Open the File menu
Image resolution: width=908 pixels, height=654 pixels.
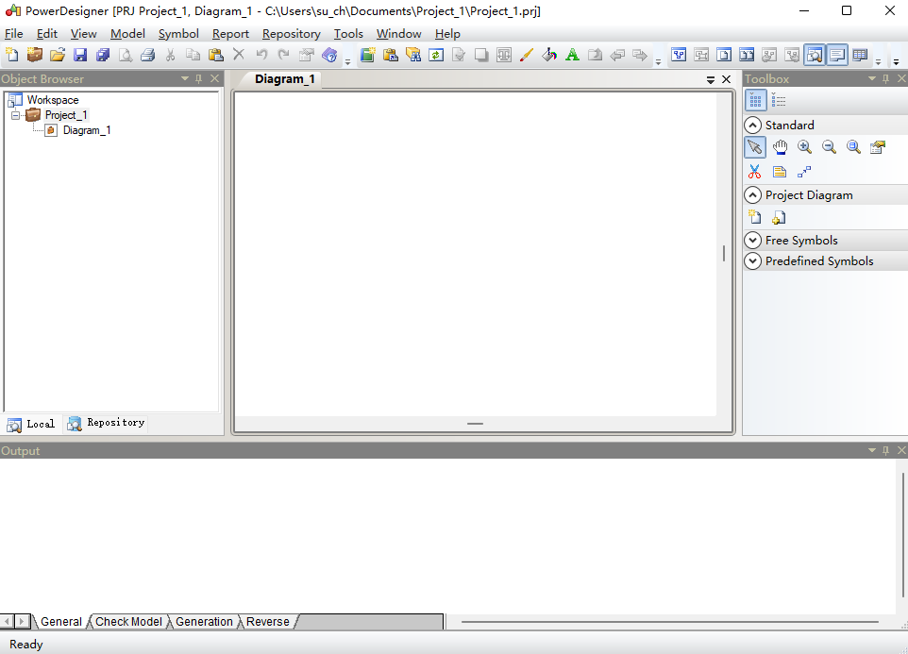point(13,34)
